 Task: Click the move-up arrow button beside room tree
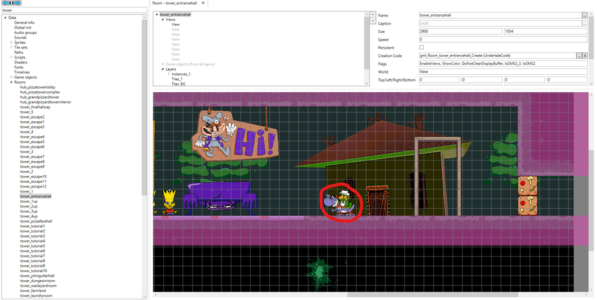pyautogui.click(x=373, y=15)
